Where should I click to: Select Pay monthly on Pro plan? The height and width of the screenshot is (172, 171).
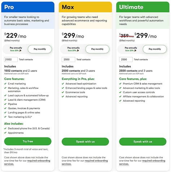click(x=40, y=49)
